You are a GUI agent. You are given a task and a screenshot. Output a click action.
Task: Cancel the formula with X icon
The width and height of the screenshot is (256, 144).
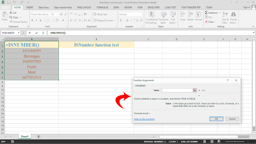tap(30, 33)
